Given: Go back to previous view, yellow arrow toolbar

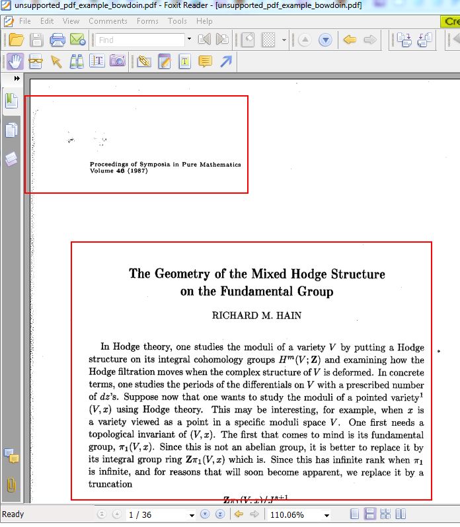Looking at the screenshot, I should (x=350, y=40).
